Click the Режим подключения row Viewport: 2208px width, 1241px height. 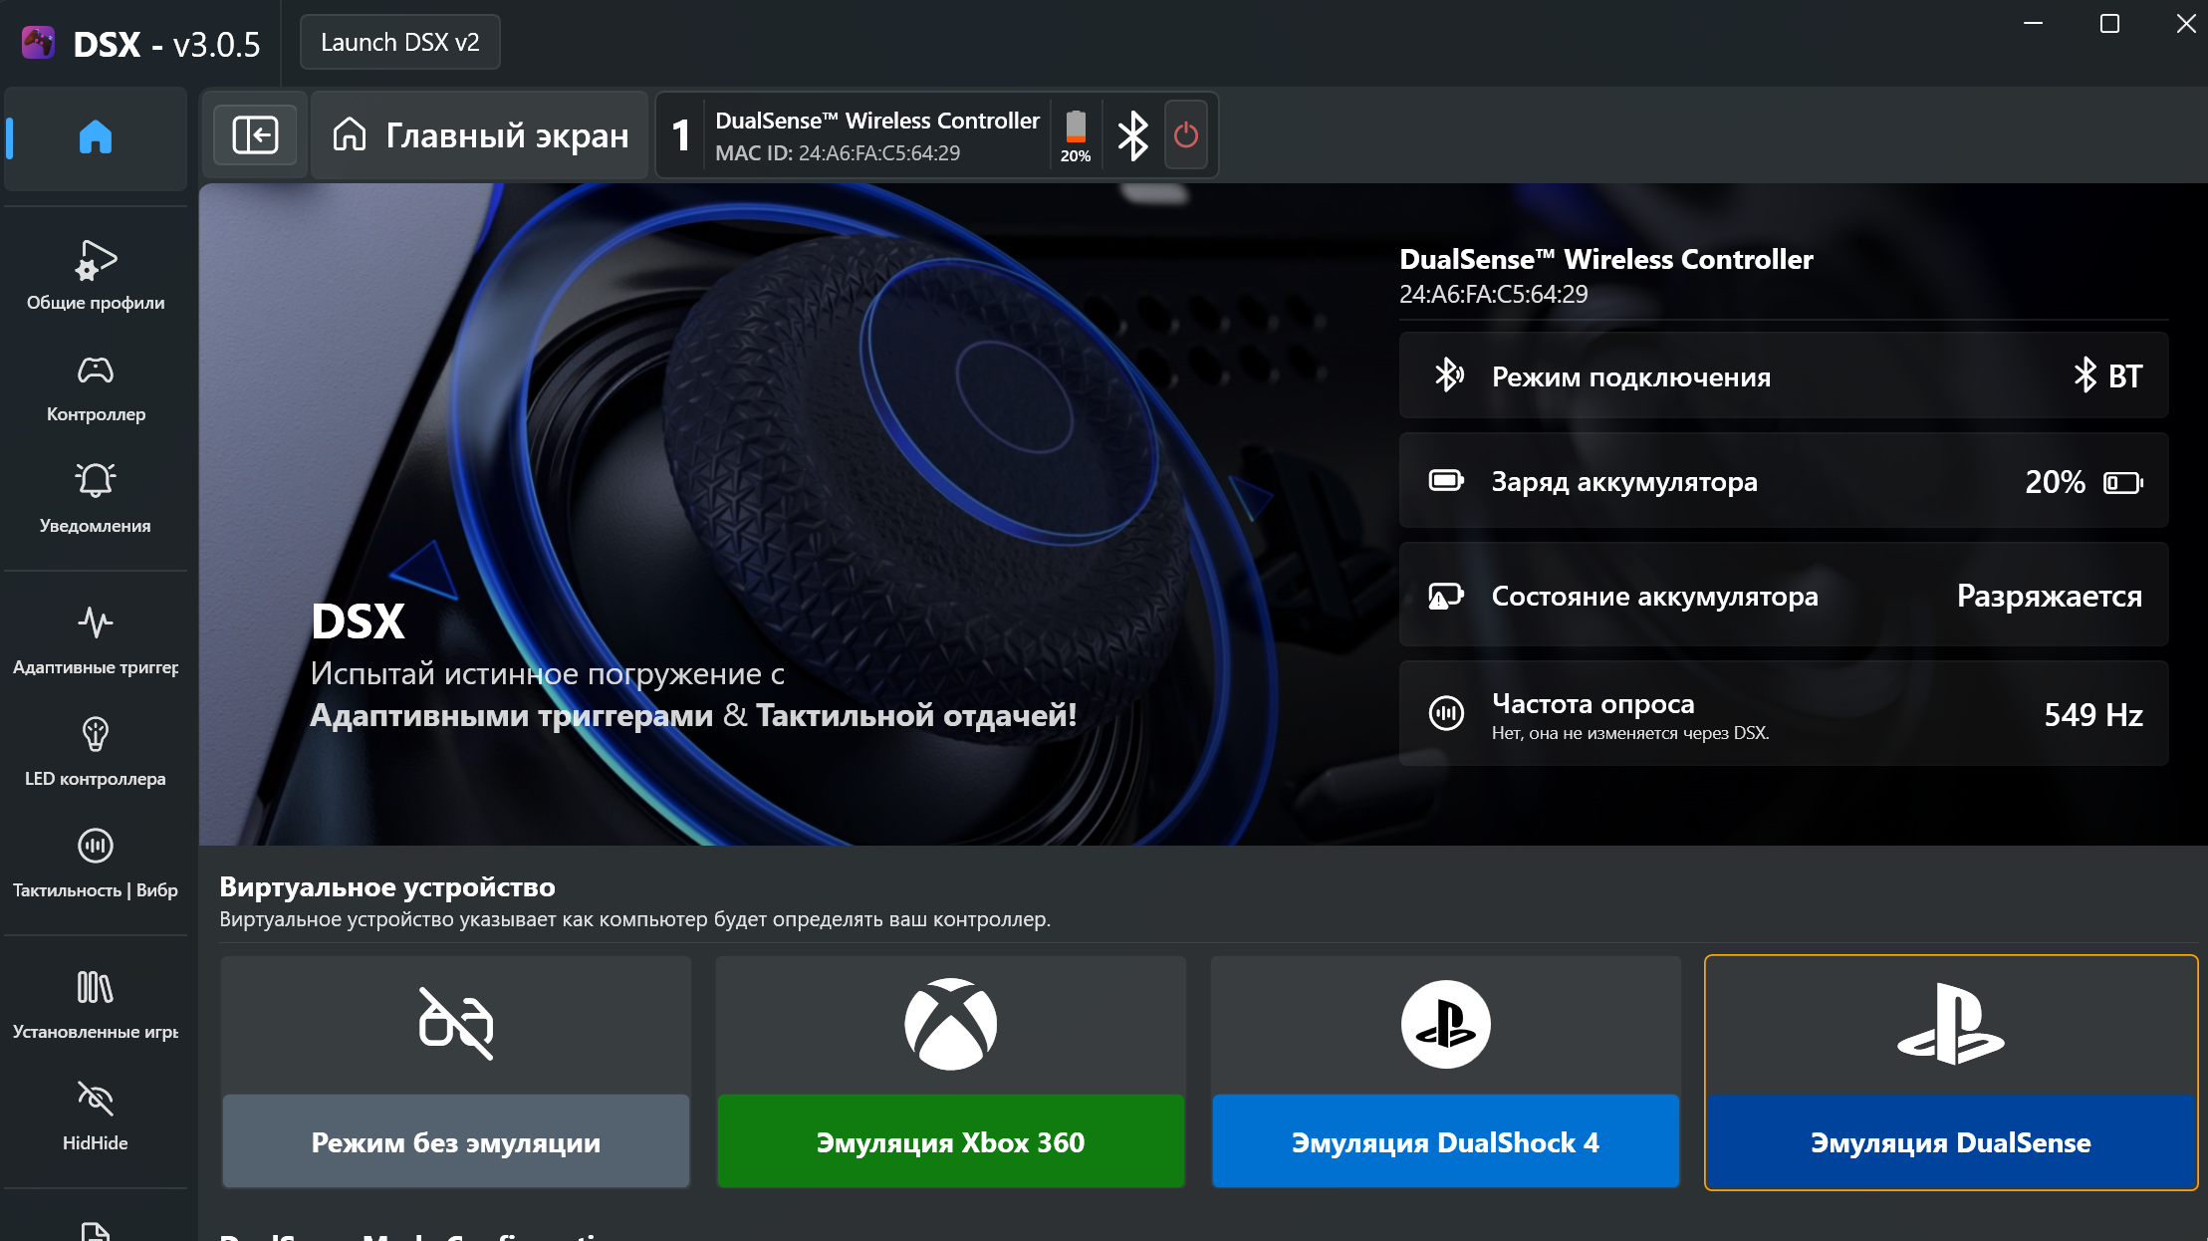[1783, 375]
